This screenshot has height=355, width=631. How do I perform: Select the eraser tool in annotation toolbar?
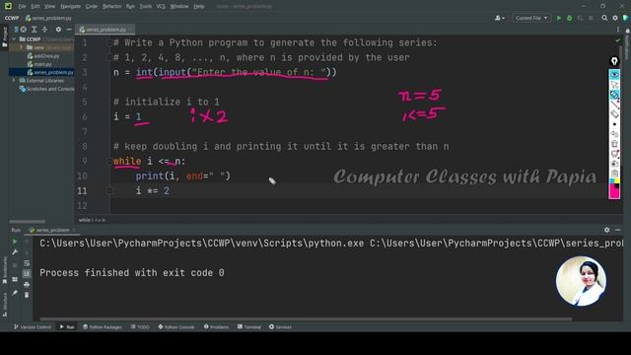614,114
